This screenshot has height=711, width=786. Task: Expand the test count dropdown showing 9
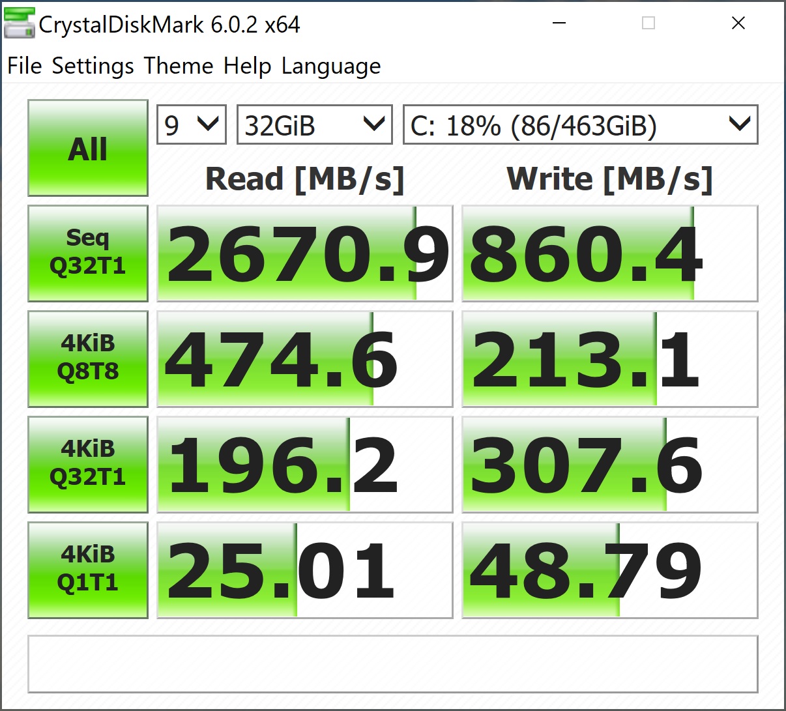tap(192, 124)
